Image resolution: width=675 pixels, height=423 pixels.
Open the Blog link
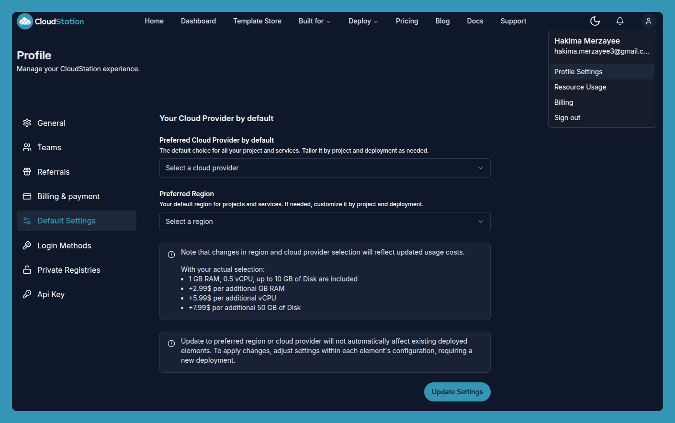coord(442,21)
